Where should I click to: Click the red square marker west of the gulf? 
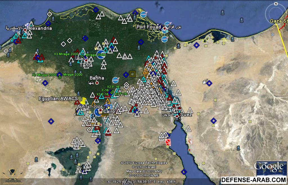[168, 142]
